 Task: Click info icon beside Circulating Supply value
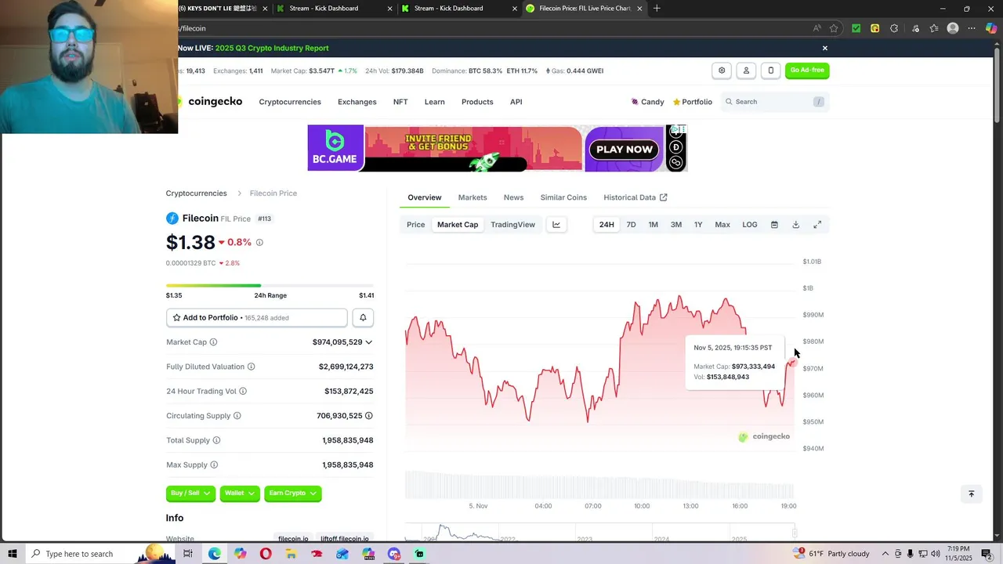point(368,416)
